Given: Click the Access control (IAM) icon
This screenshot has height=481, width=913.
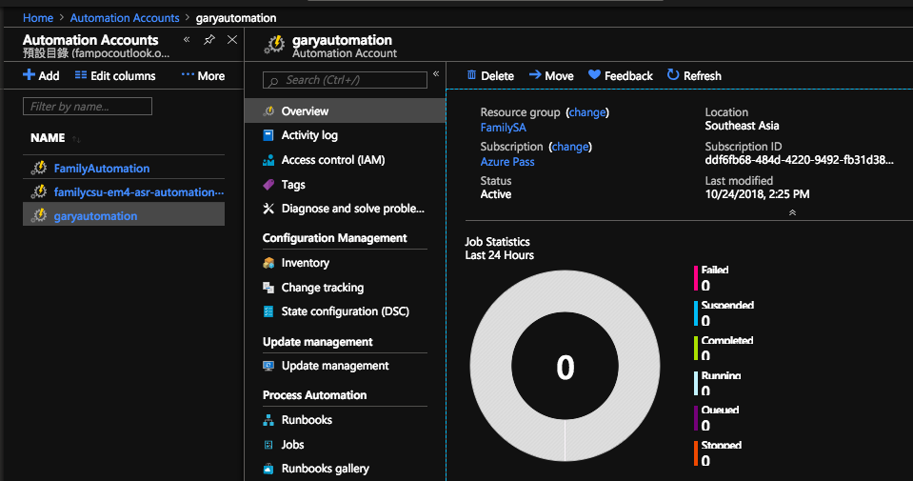Looking at the screenshot, I should [268, 160].
